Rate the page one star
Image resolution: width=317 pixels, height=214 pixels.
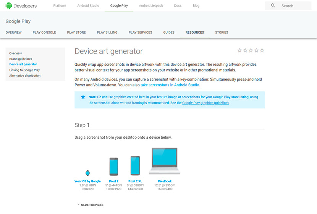coord(239,50)
